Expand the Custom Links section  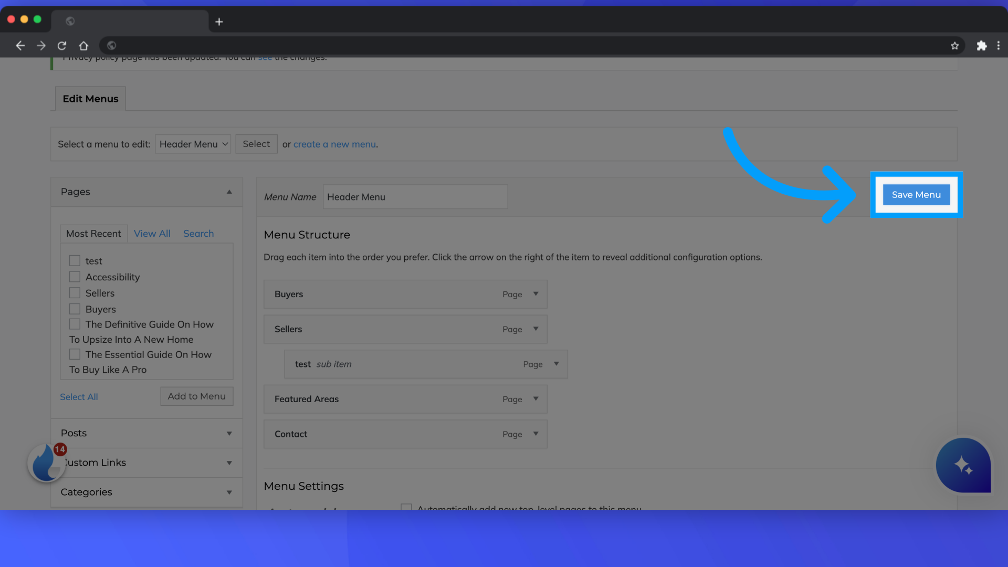[x=228, y=463]
